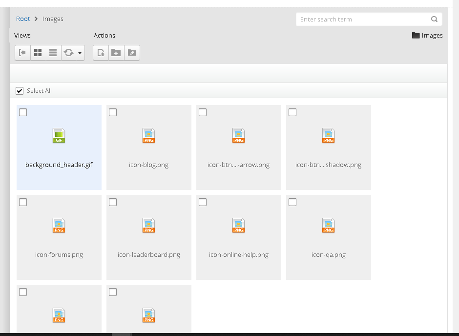Click the edit folder properties icon
This screenshot has height=336, width=459.
pyautogui.click(x=132, y=53)
